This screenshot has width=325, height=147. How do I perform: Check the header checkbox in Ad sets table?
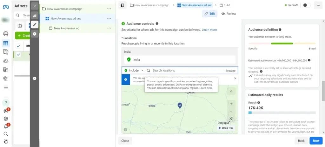tap(18, 46)
